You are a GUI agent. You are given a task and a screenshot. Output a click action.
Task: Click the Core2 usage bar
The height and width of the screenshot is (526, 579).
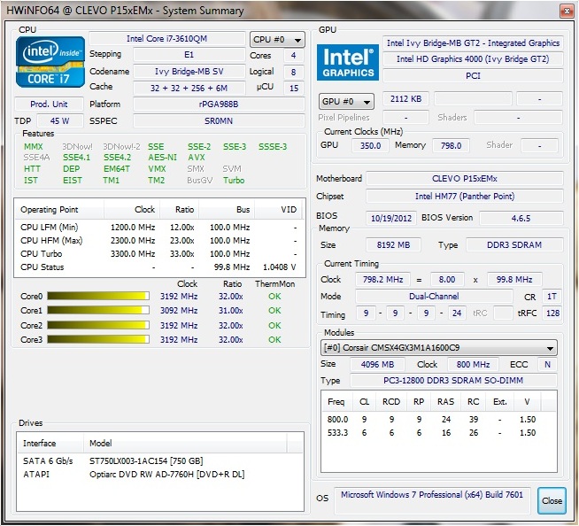98,325
